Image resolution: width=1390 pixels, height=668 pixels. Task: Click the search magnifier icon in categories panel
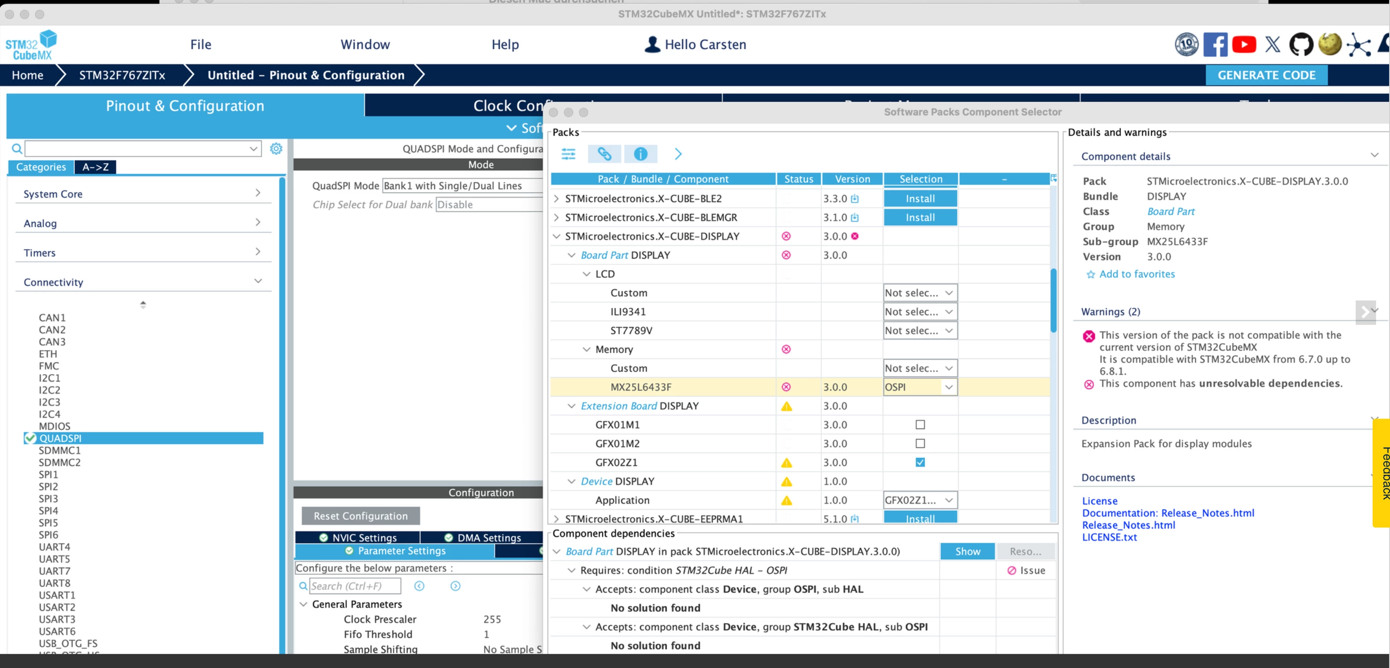click(x=17, y=148)
